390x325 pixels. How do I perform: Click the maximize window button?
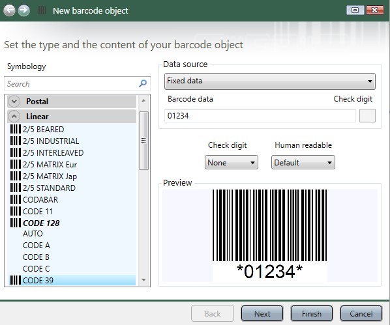coord(355,10)
